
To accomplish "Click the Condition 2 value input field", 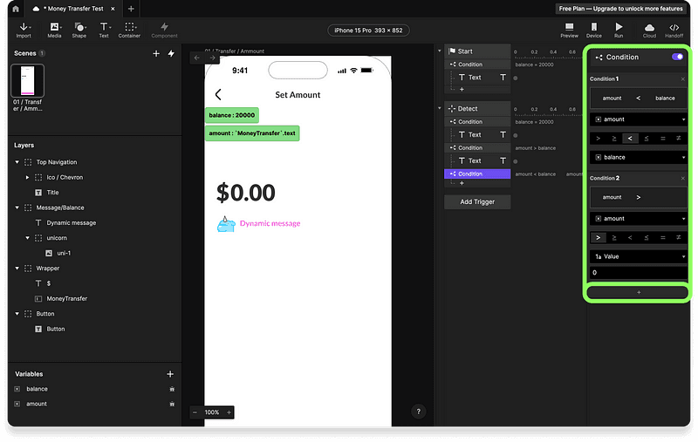I will tap(639, 273).
